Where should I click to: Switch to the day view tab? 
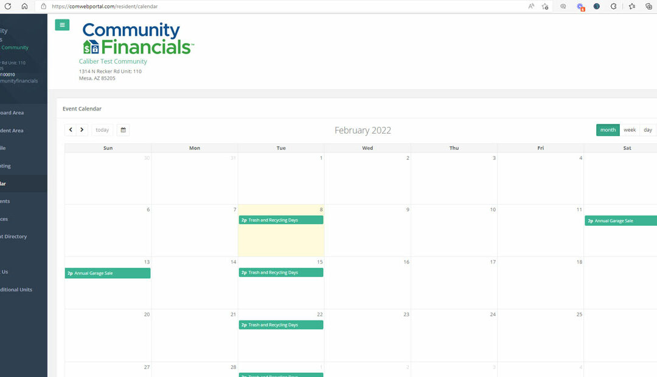pyautogui.click(x=648, y=130)
